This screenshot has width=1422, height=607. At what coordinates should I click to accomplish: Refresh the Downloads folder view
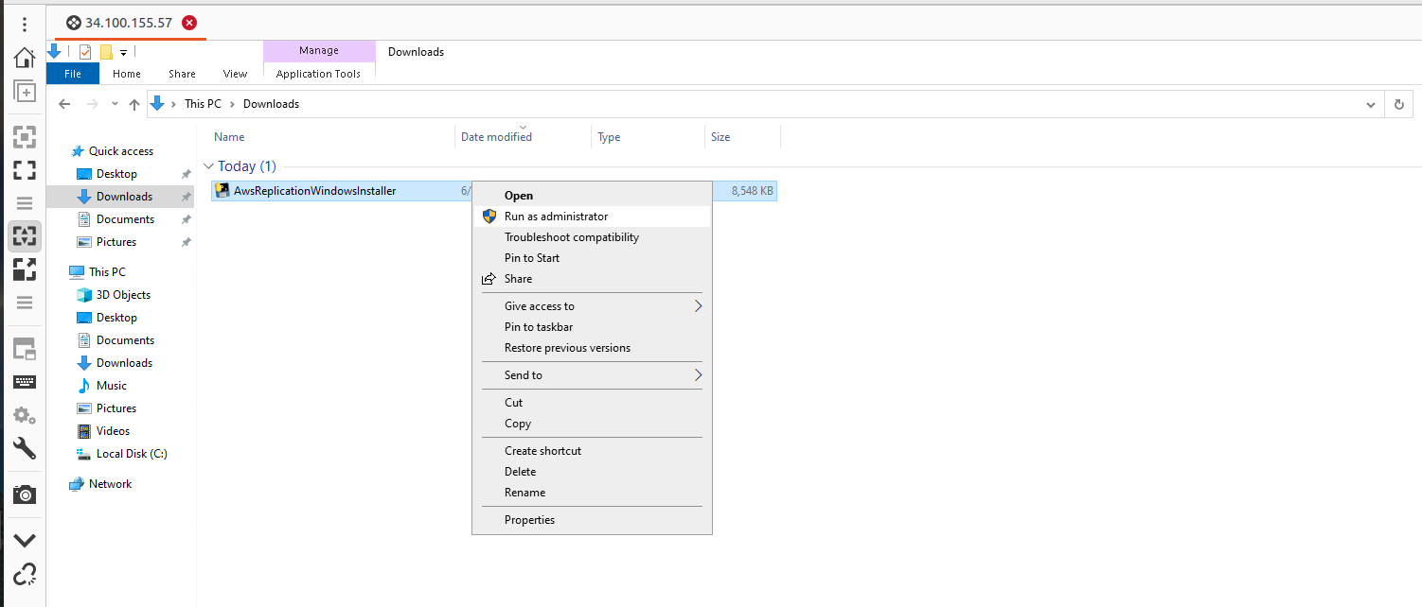tap(1398, 104)
